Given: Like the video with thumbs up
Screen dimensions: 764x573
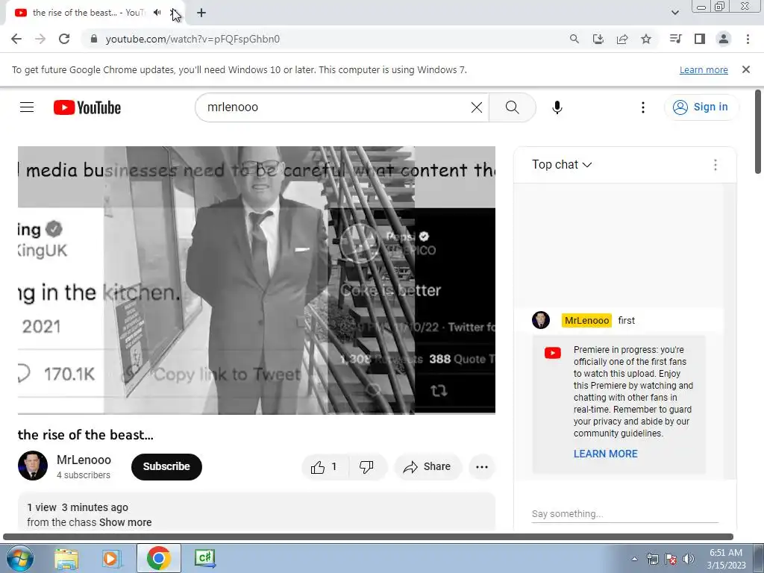Looking at the screenshot, I should tap(325, 467).
